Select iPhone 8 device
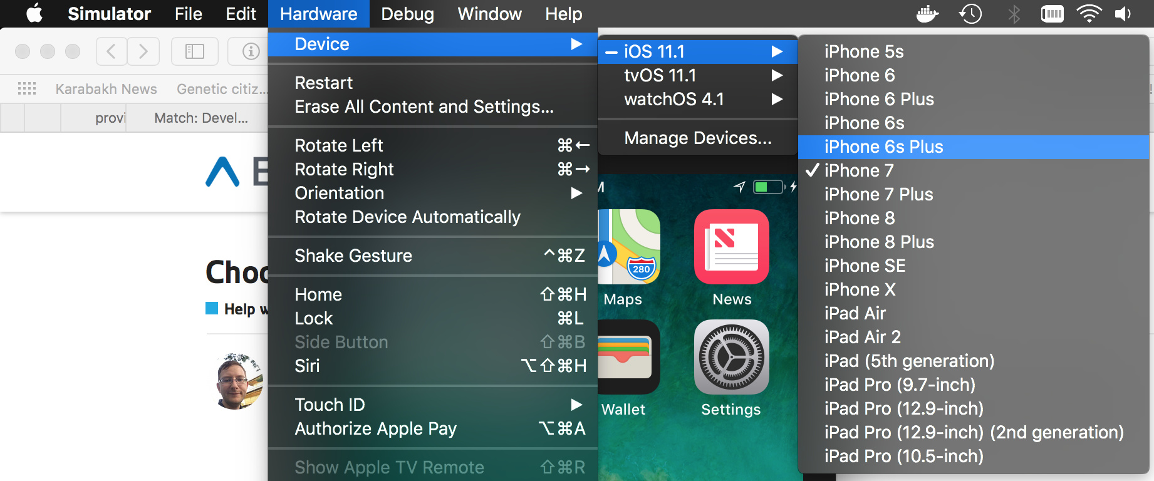Image resolution: width=1154 pixels, height=481 pixels. [x=974, y=218]
